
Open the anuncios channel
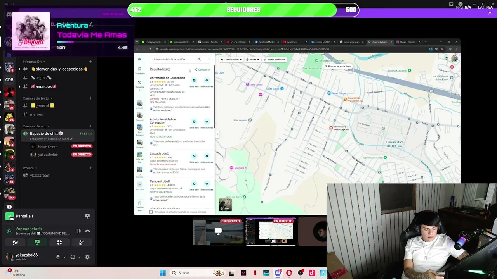(57, 86)
